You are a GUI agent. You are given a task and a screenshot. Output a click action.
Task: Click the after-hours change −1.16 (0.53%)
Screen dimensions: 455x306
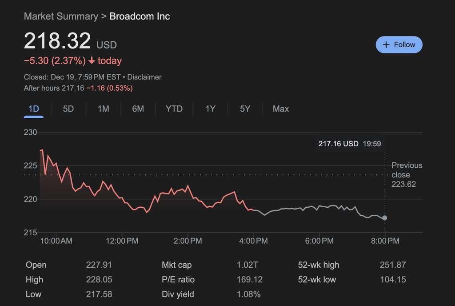[x=109, y=88]
